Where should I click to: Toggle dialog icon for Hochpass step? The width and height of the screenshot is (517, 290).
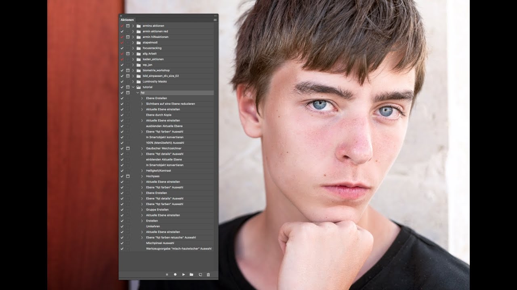point(128,176)
